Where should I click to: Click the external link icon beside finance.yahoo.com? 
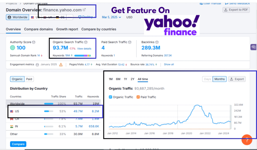point(84,10)
